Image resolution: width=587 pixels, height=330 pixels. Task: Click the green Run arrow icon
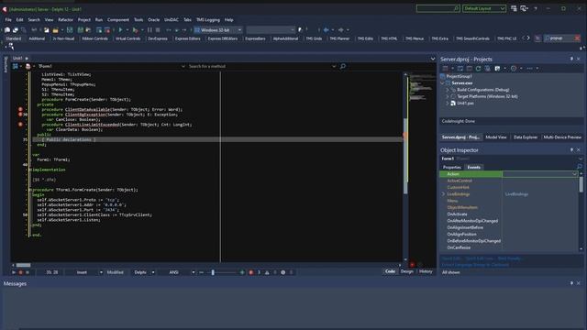[x=120, y=30]
